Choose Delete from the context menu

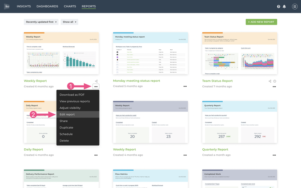click(x=78, y=141)
